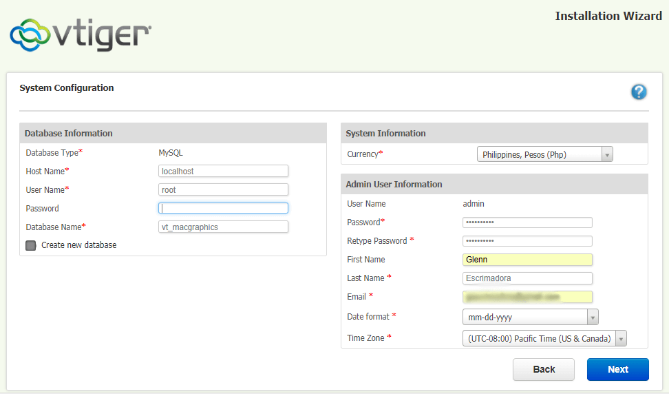Click the Next button
The width and height of the screenshot is (669, 394).
[618, 369]
